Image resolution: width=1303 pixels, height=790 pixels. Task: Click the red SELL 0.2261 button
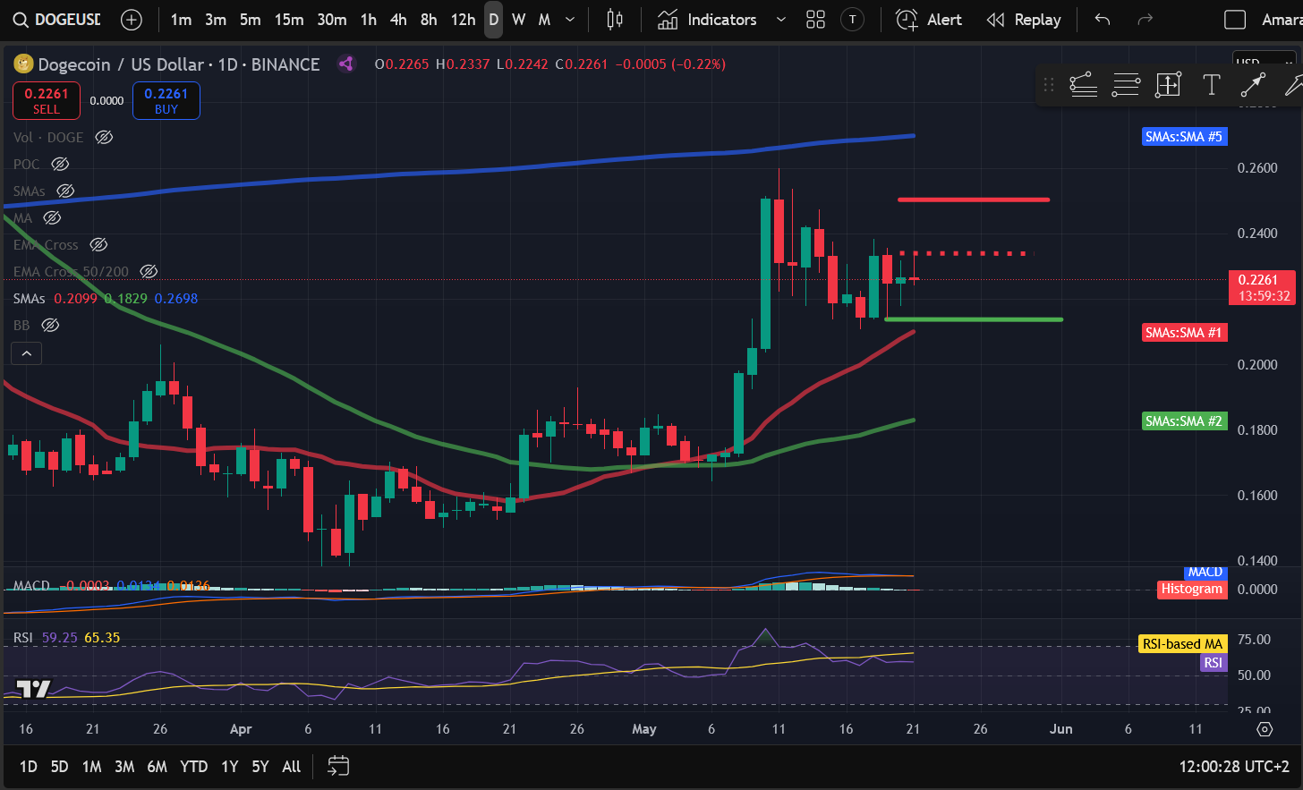[x=47, y=100]
